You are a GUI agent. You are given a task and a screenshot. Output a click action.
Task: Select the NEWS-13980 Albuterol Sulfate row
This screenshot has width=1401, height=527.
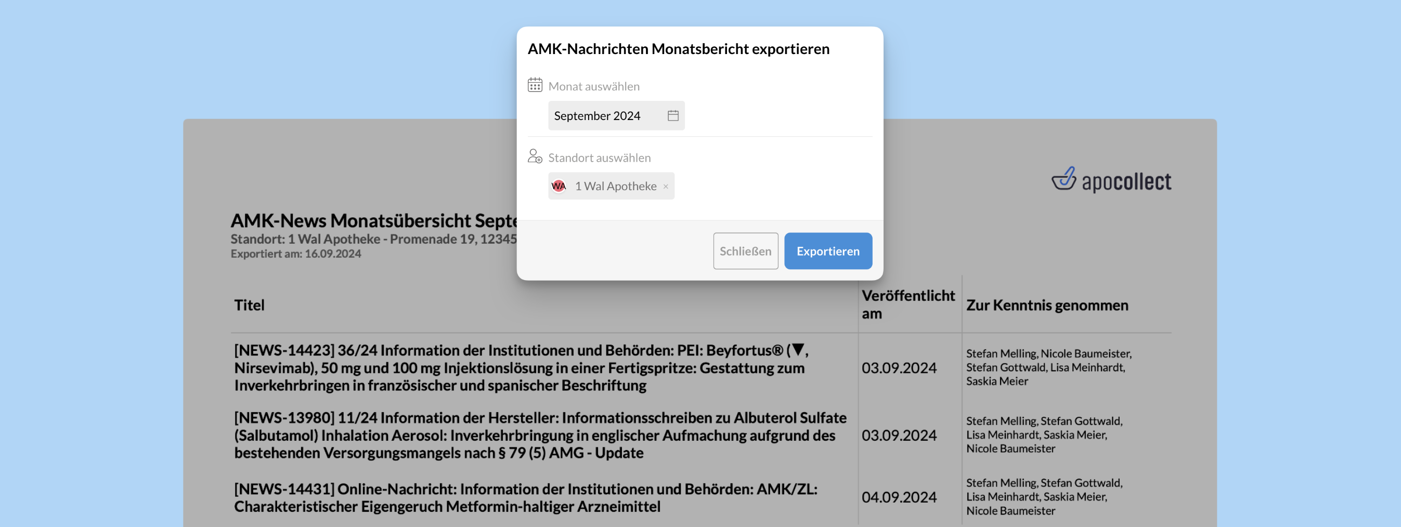point(539,435)
